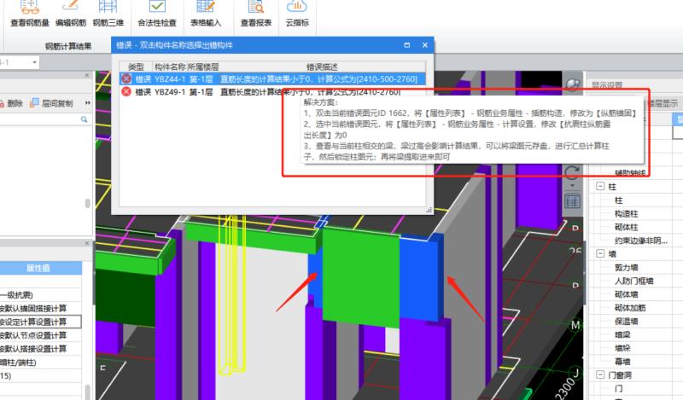Collapse the 墙 tree group

(600, 253)
